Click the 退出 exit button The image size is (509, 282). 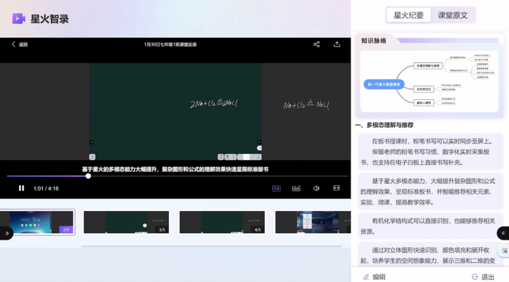(x=483, y=277)
